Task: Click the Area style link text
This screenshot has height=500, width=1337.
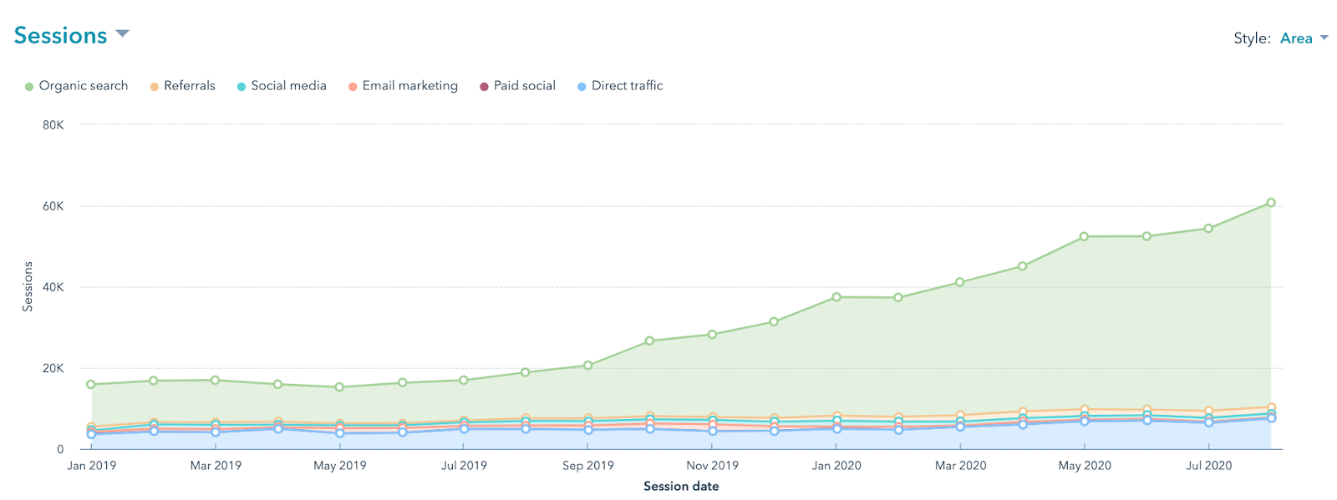Action: pyautogui.click(x=1296, y=38)
